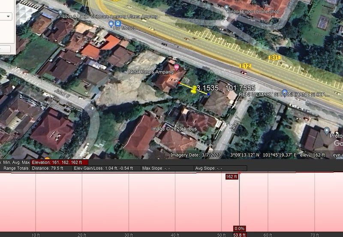Click the 162 ft elevation marker on profile
The height and width of the screenshot is (237, 343).
[x=232, y=176]
